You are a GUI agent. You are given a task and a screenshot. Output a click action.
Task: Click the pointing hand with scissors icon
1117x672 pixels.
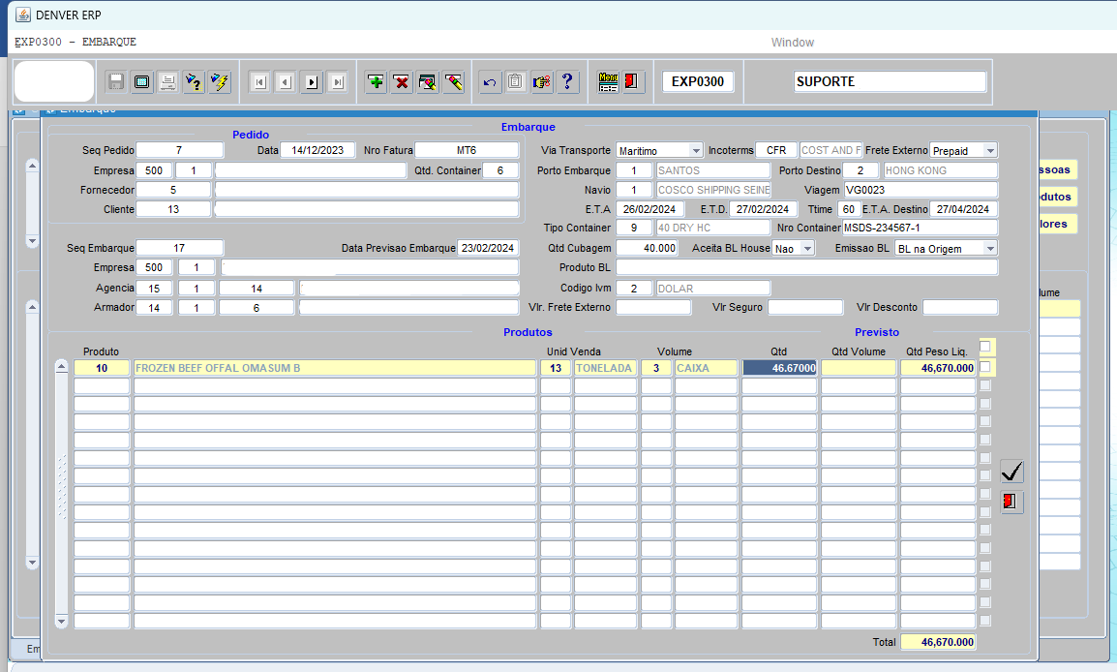541,82
